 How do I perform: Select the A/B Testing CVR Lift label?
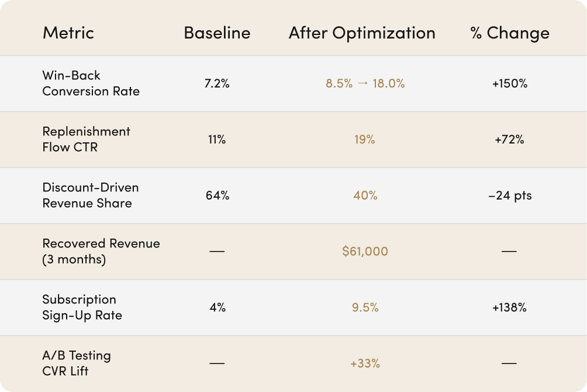coord(76,363)
